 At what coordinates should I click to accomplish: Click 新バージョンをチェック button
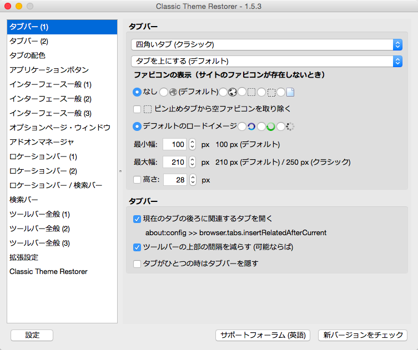(363, 335)
